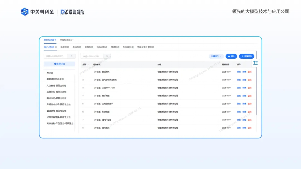The width and height of the screenshot is (301, 169).
Task: Click the group name search magnifier icon
Action: click(72, 56)
